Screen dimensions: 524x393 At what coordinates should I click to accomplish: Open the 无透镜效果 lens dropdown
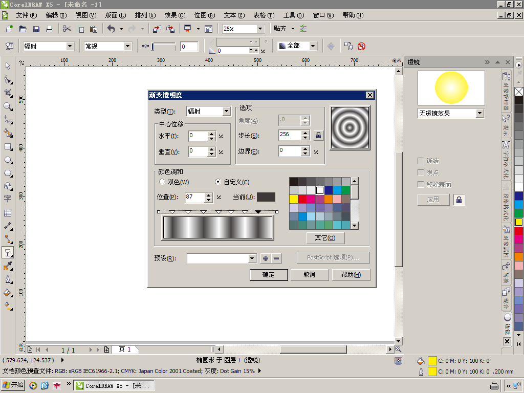tap(480, 113)
